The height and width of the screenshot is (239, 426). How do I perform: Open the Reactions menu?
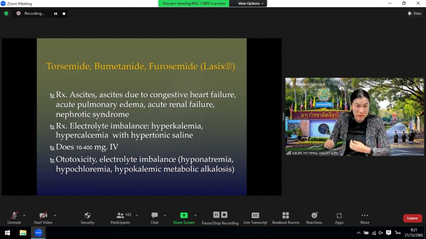[x=314, y=216]
